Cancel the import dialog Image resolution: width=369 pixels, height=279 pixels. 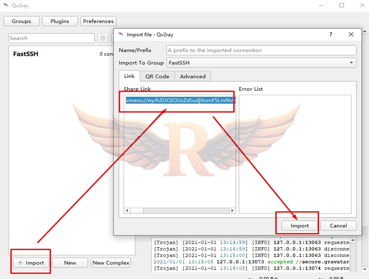click(338, 225)
